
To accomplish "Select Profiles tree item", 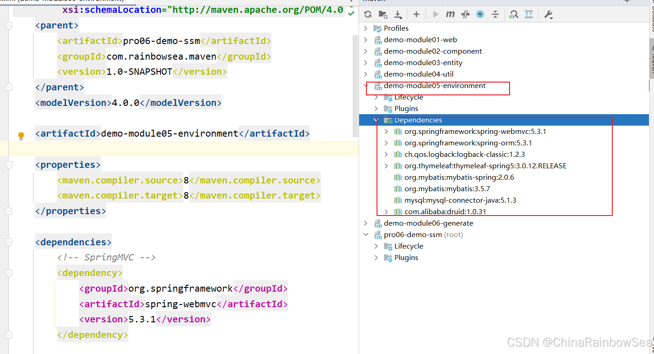I will pyautogui.click(x=396, y=28).
